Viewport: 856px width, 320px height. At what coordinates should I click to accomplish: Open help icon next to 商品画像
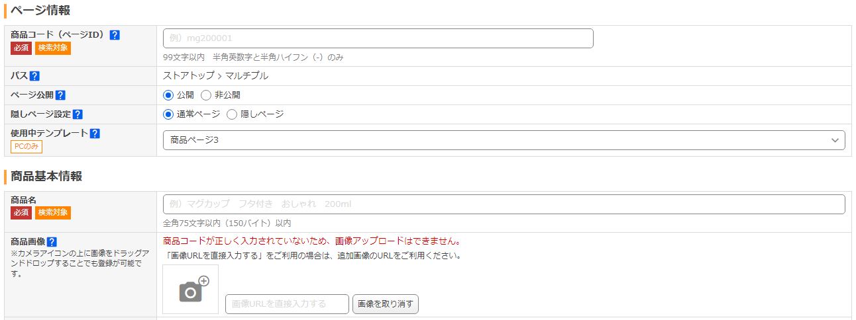[52, 242]
